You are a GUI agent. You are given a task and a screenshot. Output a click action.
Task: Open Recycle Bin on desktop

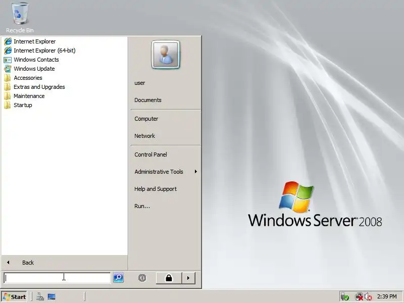[x=20, y=18]
